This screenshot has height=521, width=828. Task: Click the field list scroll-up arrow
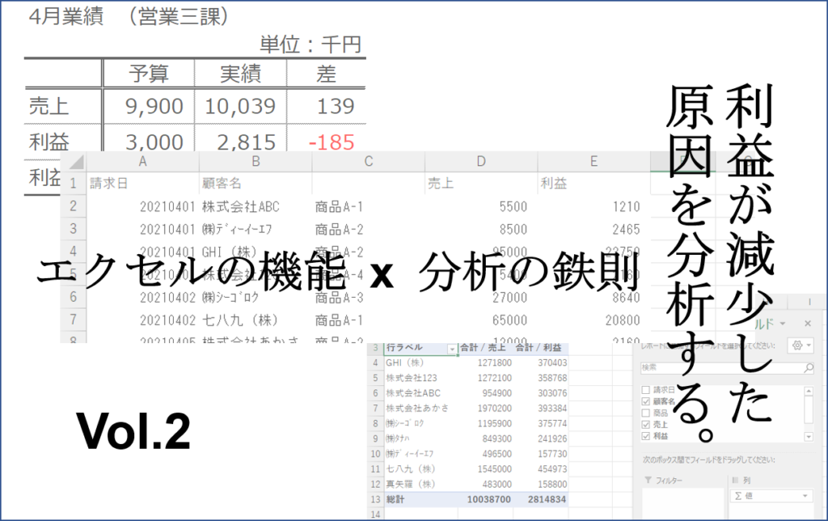pos(809,391)
